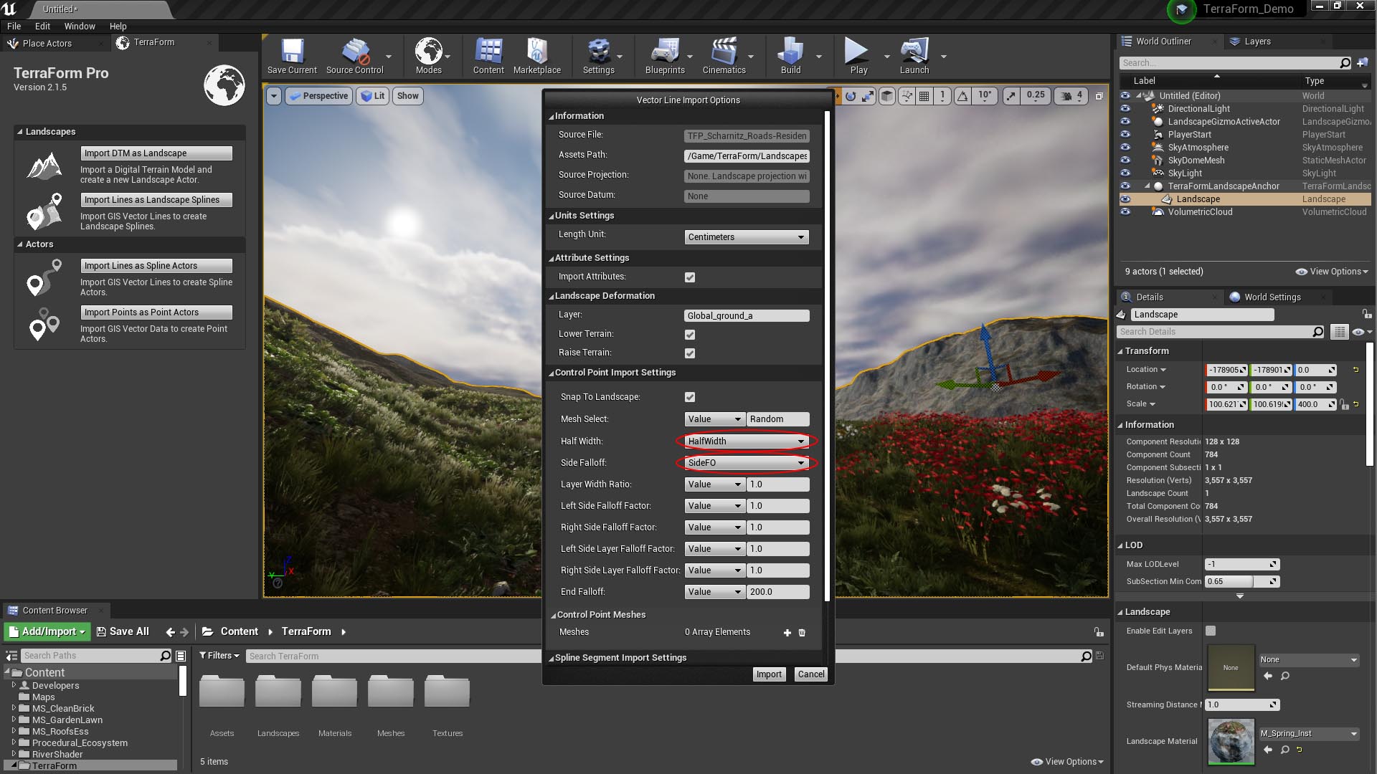Click Save Current toolbar icon
The width and height of the screenshot is (1377, 774).
292,56
